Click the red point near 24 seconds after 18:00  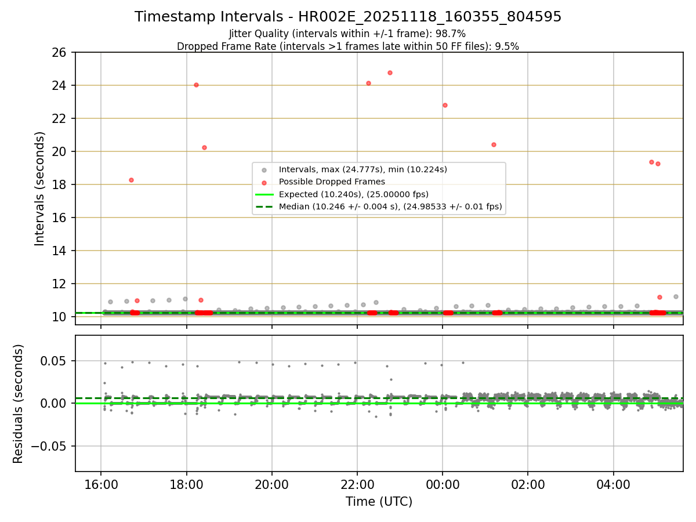click(x=196, y=85)
